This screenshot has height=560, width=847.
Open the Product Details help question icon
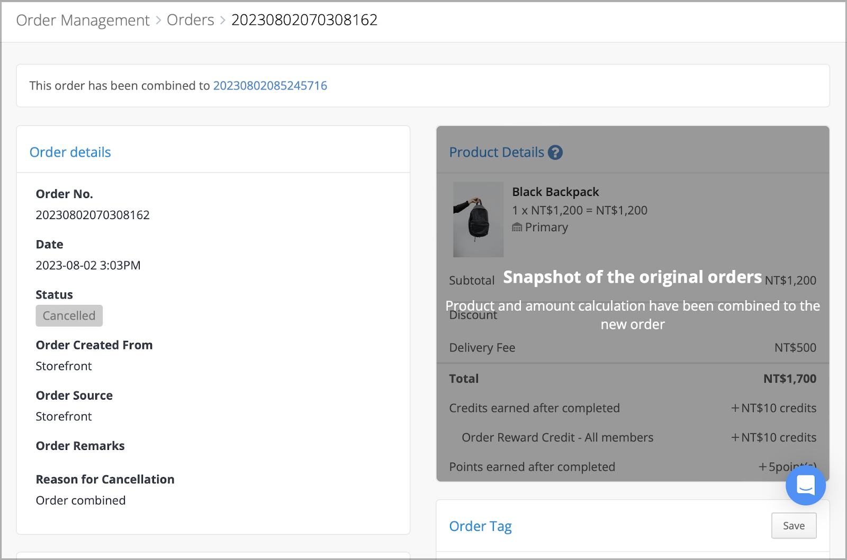click(555, 152)
